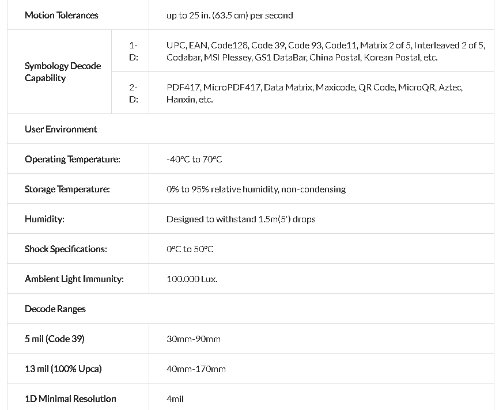Click the Shock Specifications label
Viewport: 503px width, 410px height.
(66, 249)
